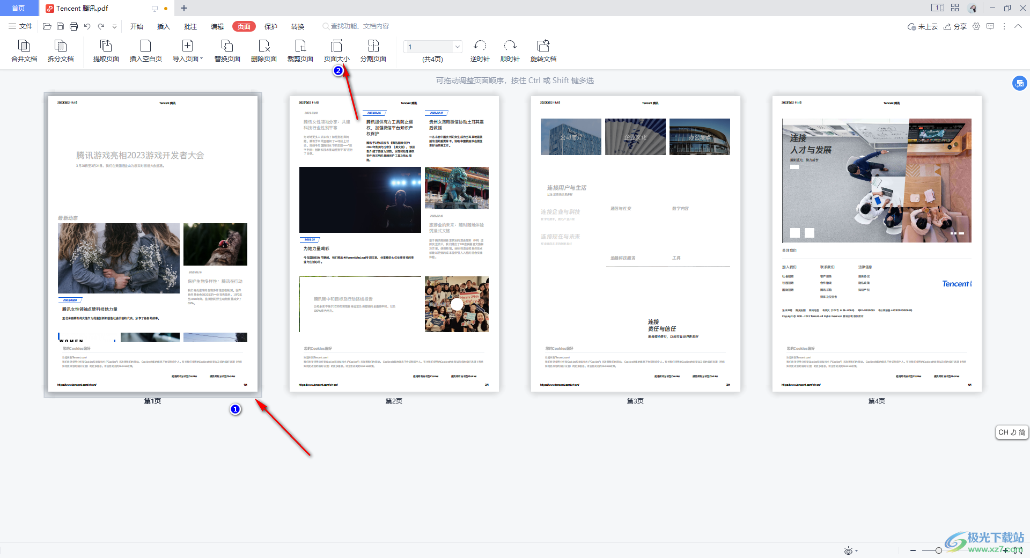1030x558 pixels.
Task: Switch to the 插入 tab
Action: point(163,26)
